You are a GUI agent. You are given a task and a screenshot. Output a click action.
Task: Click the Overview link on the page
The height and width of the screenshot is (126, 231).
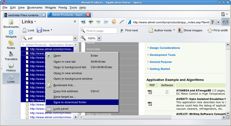tap(93, 49)
